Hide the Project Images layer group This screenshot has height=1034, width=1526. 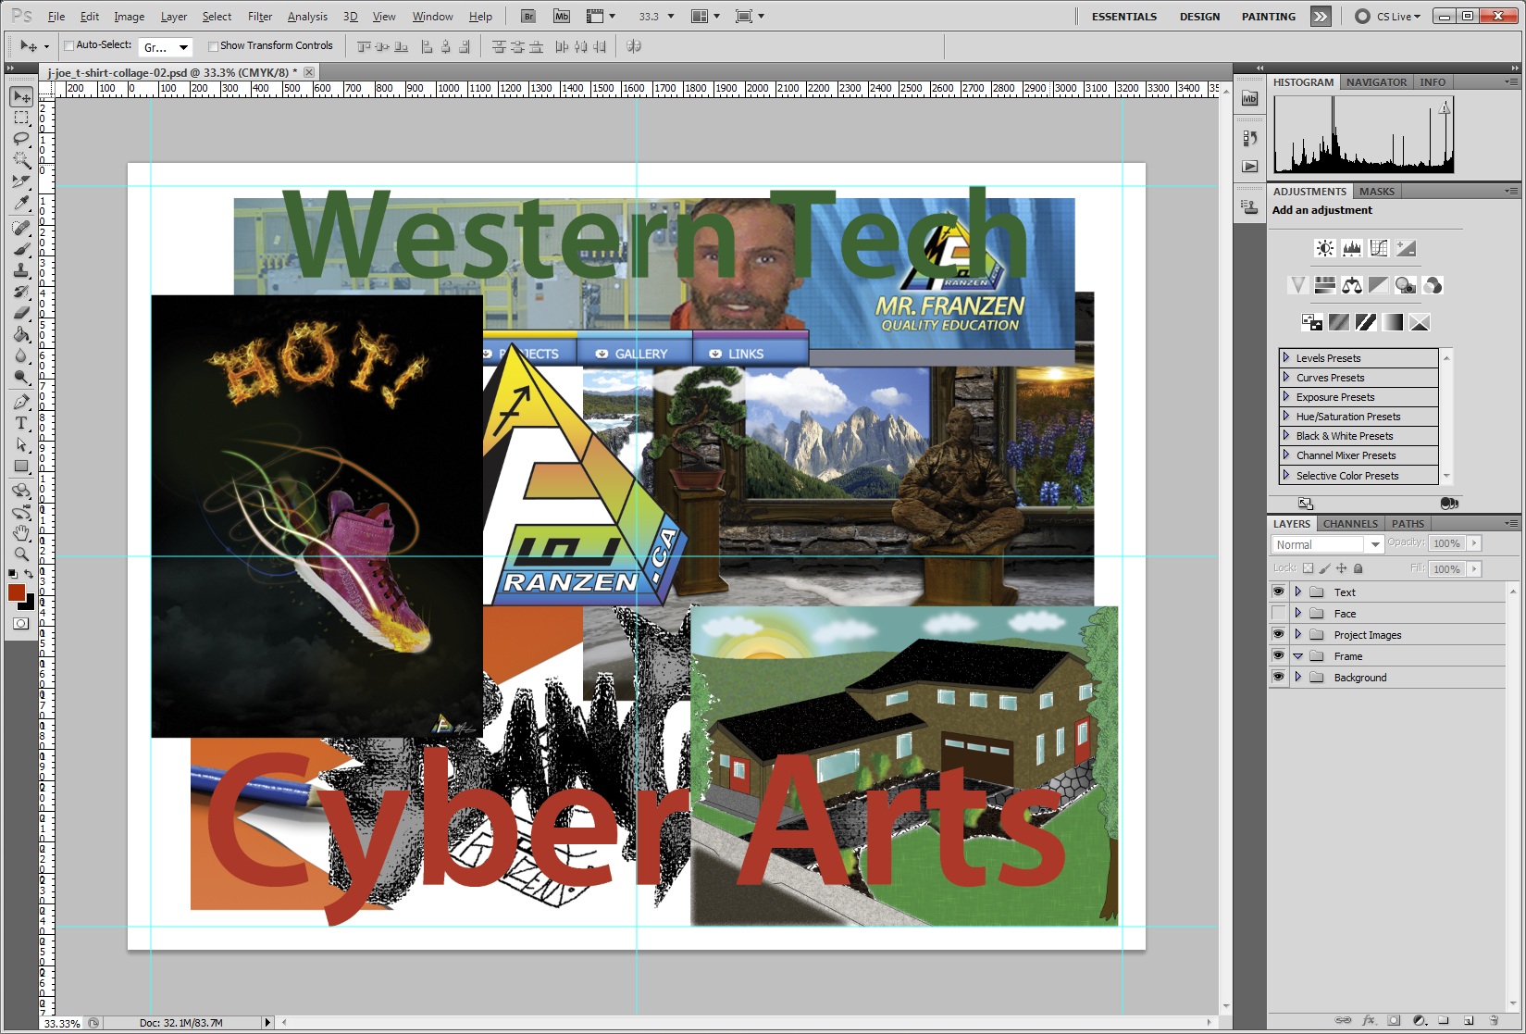1278,634
